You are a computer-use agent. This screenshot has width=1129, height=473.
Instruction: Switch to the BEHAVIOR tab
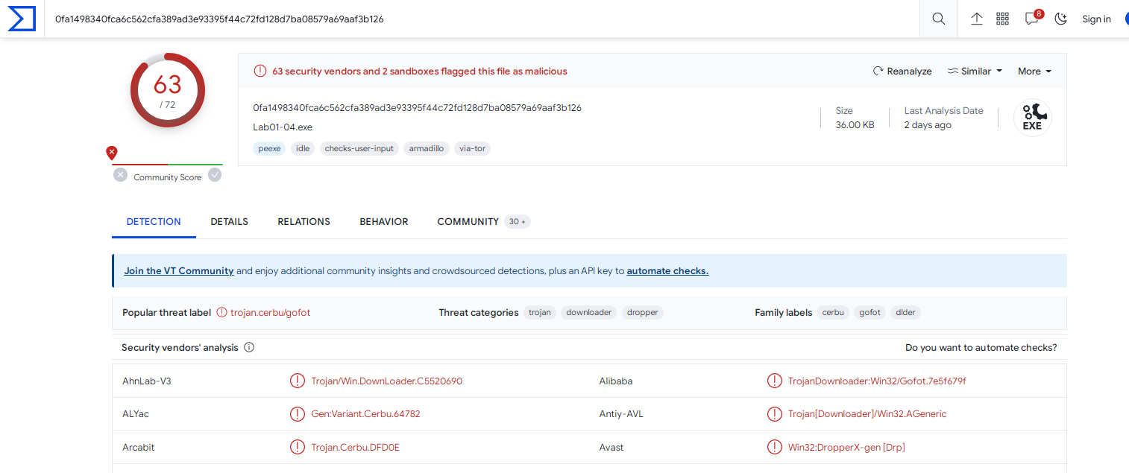[384, 222]
